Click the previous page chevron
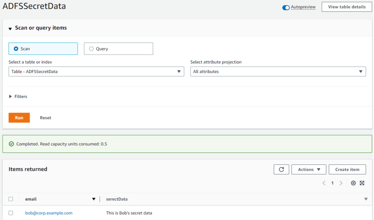Image resolution: width=374 pixels, height=220 pixels. [x=324, y=183]
